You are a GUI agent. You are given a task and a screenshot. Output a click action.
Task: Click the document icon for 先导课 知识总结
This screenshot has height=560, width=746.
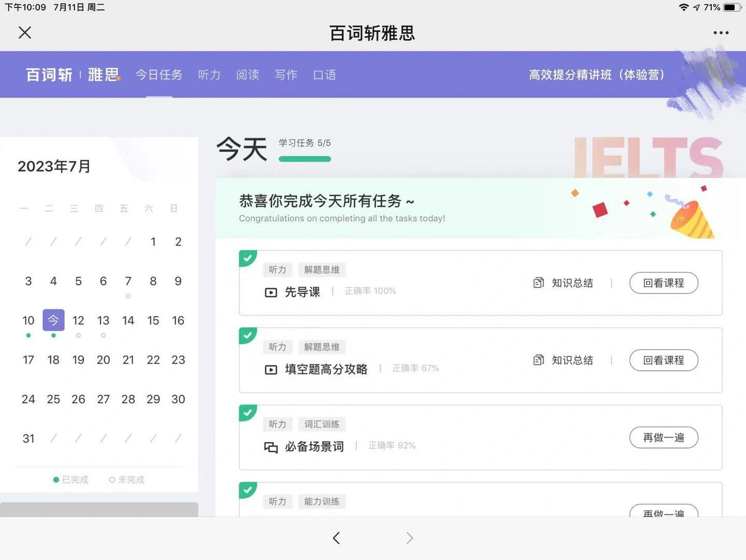point(538,283)
